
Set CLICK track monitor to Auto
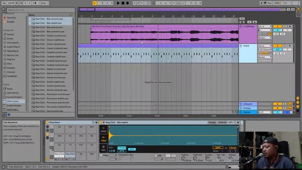pyautogui.click(x=265, y=53)
